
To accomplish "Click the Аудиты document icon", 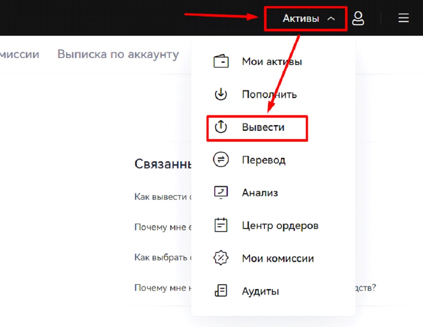I will (221, 290).
